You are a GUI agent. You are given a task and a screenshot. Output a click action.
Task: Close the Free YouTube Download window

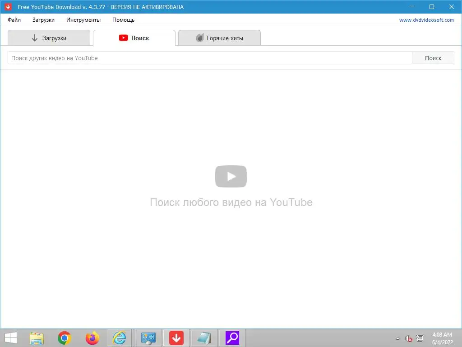tap(451, 7)
